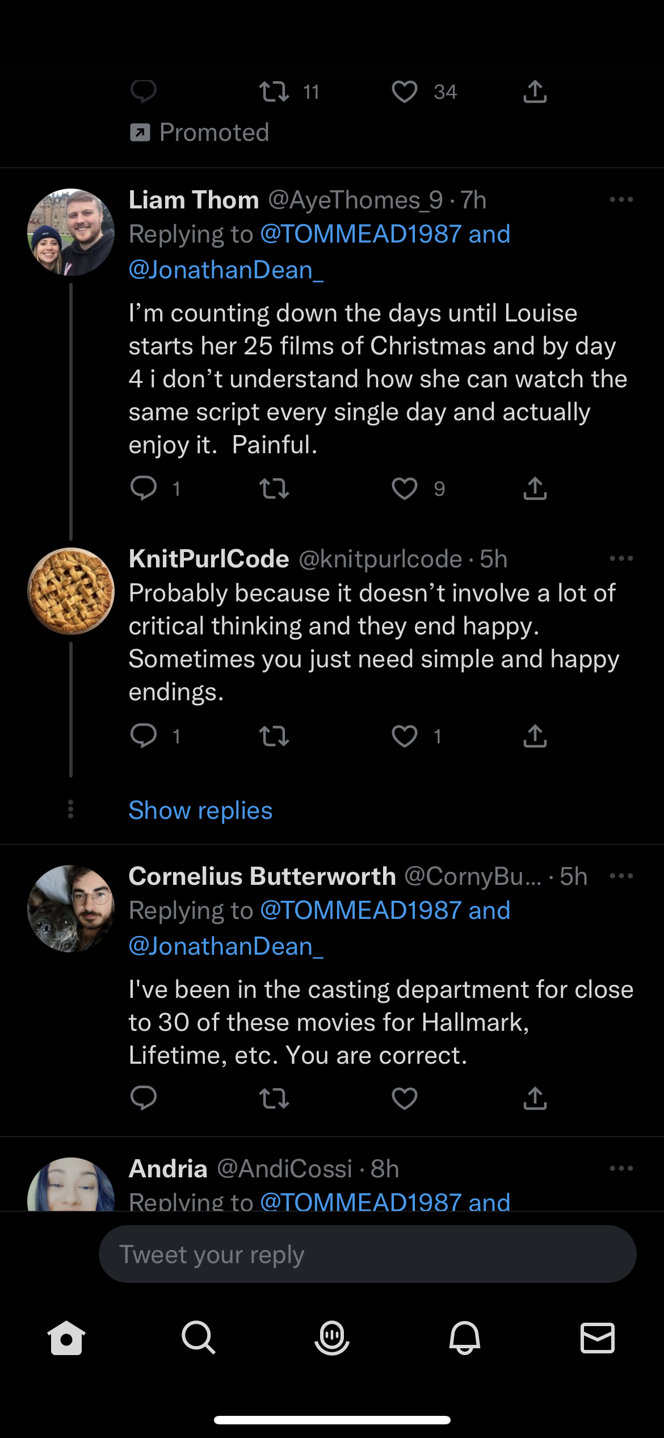This screenshot has width=664, height=1438.
Task: Retweet the promoted tweet with 11 retweets
Action: click(x=274, y=91)
